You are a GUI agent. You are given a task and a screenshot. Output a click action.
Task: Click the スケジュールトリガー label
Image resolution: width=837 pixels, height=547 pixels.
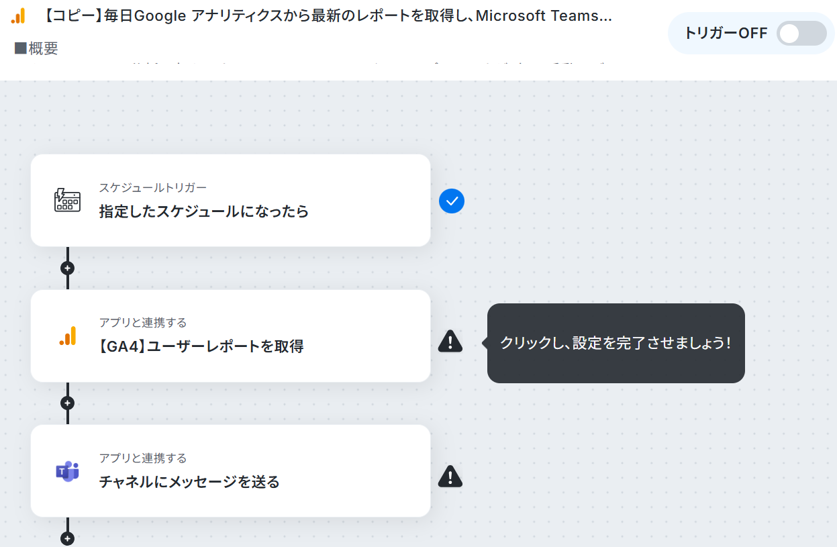click(x=153, y=187)
